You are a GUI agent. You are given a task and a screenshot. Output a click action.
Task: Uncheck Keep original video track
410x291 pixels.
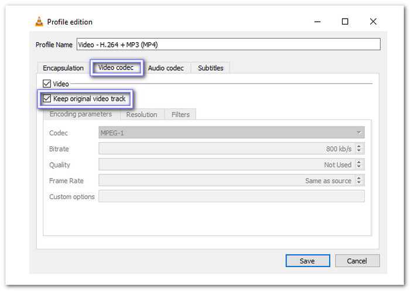pyautogui.click(x=47, y=98)
